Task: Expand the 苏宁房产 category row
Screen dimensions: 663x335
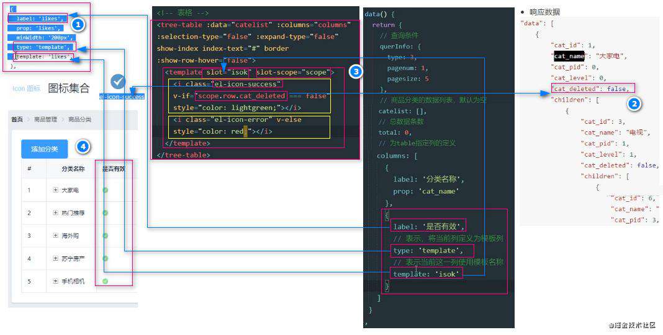Action: point(55,258)
